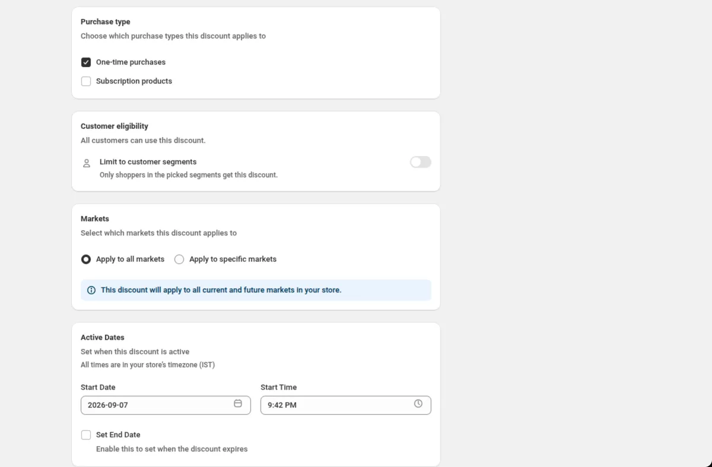Click the person icon beside customer segments

pos(87,163)
